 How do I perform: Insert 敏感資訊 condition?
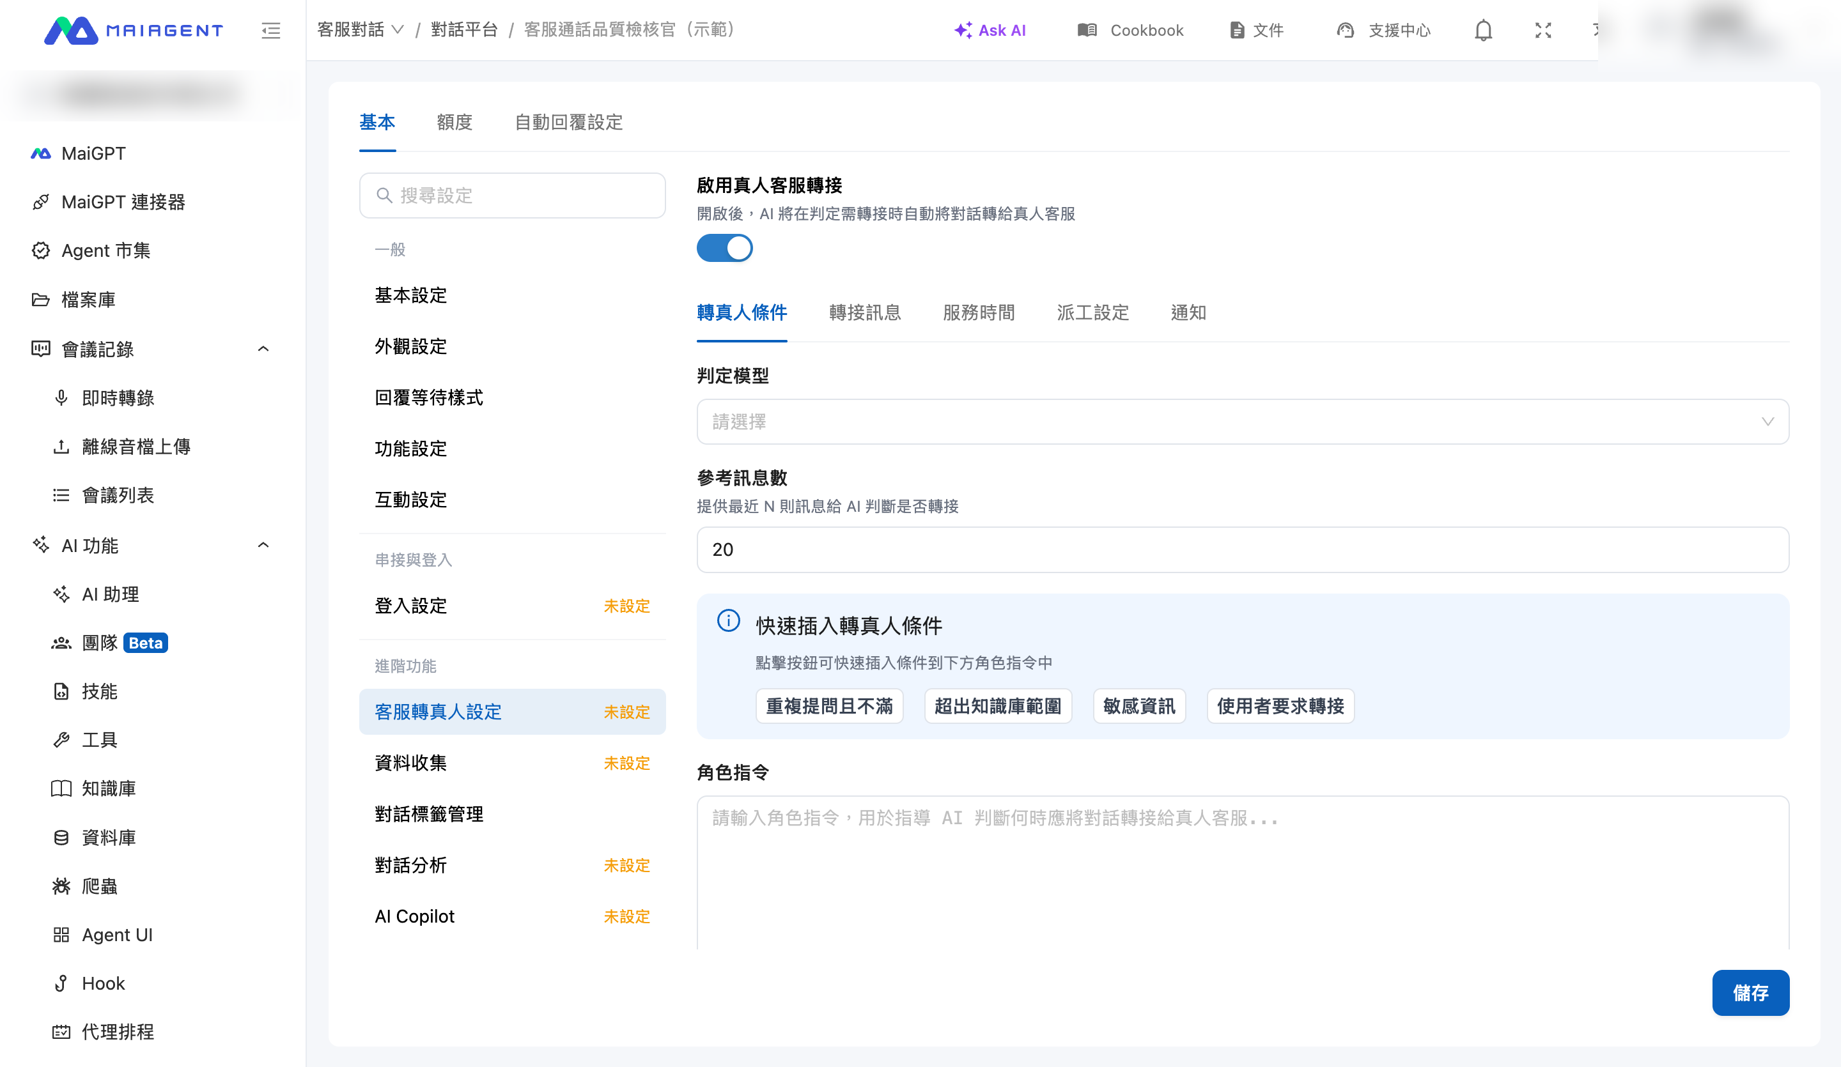click(1139, 706)
